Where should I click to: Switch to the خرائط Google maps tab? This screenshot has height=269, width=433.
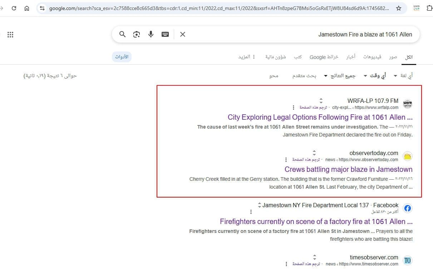(x=324, y=57)
